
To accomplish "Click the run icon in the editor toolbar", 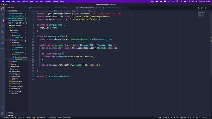I will click(x=202, y=8).
